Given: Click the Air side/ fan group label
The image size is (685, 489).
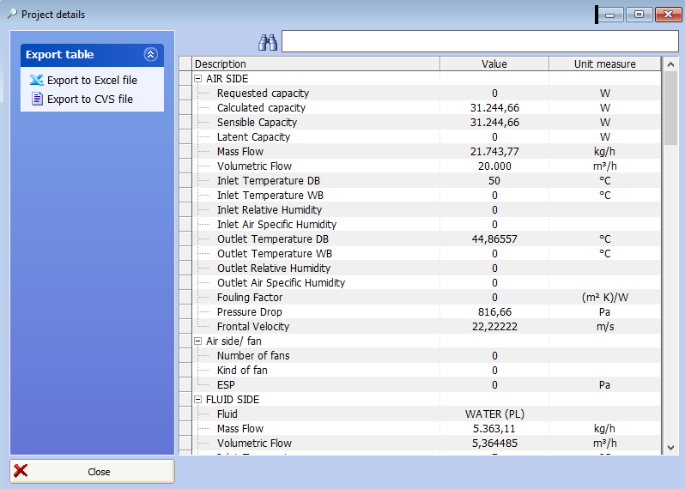Looking at the screenshot, I should 233,341.
